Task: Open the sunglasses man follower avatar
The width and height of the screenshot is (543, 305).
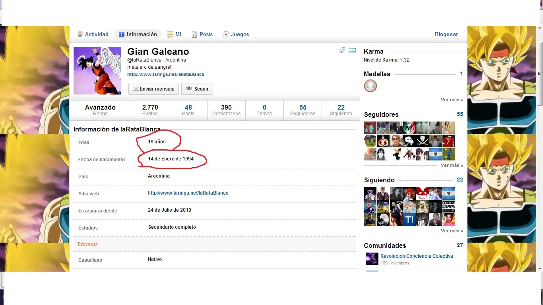Action: coord(396,141)
